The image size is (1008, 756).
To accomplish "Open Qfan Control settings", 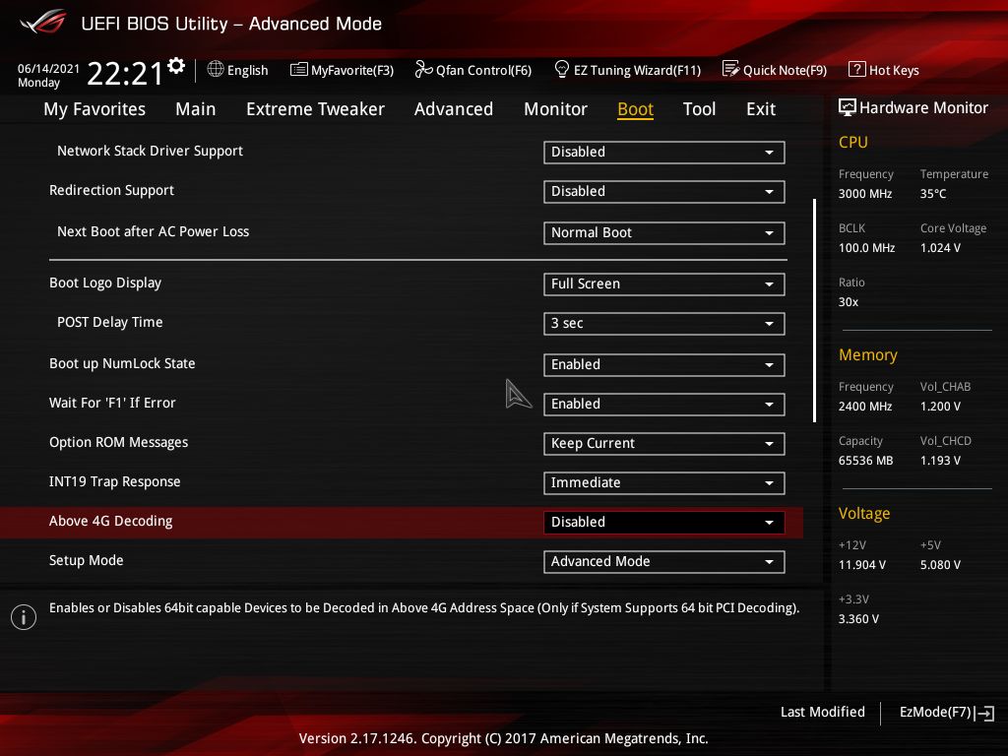I will [x=472, y=70].
